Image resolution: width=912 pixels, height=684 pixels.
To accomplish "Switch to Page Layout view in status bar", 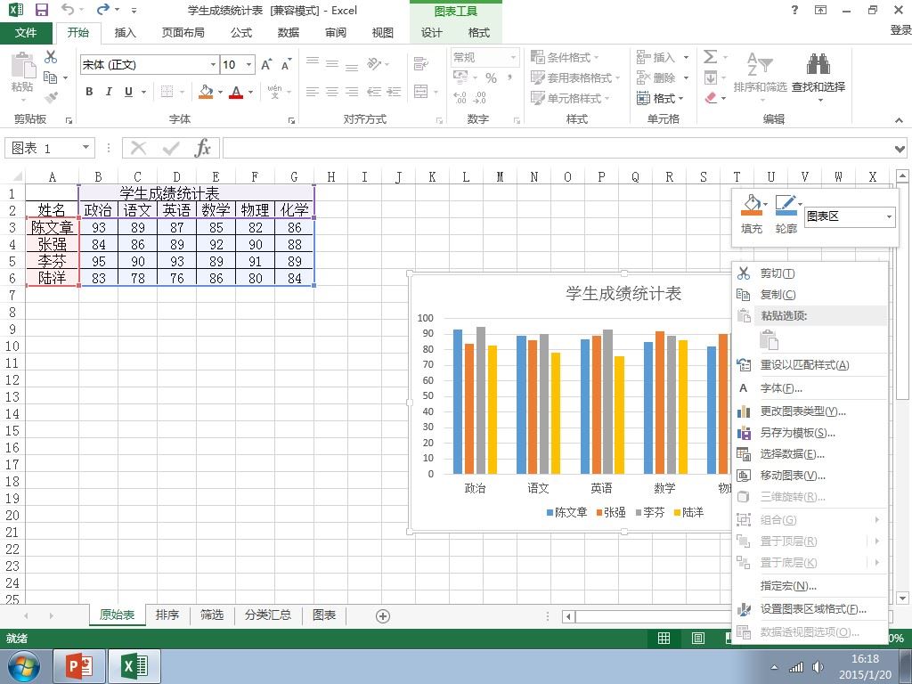I will tap(698, 638).
